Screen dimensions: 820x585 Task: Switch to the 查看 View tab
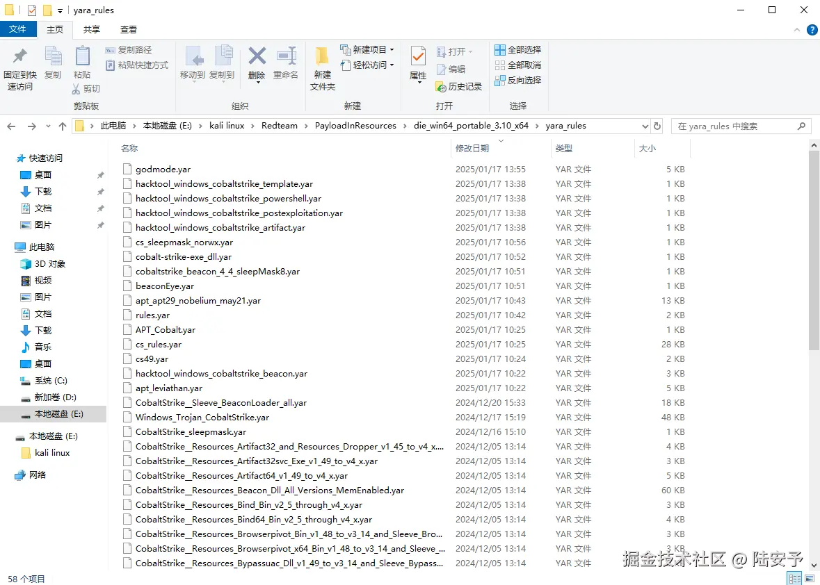coord(128,30)
